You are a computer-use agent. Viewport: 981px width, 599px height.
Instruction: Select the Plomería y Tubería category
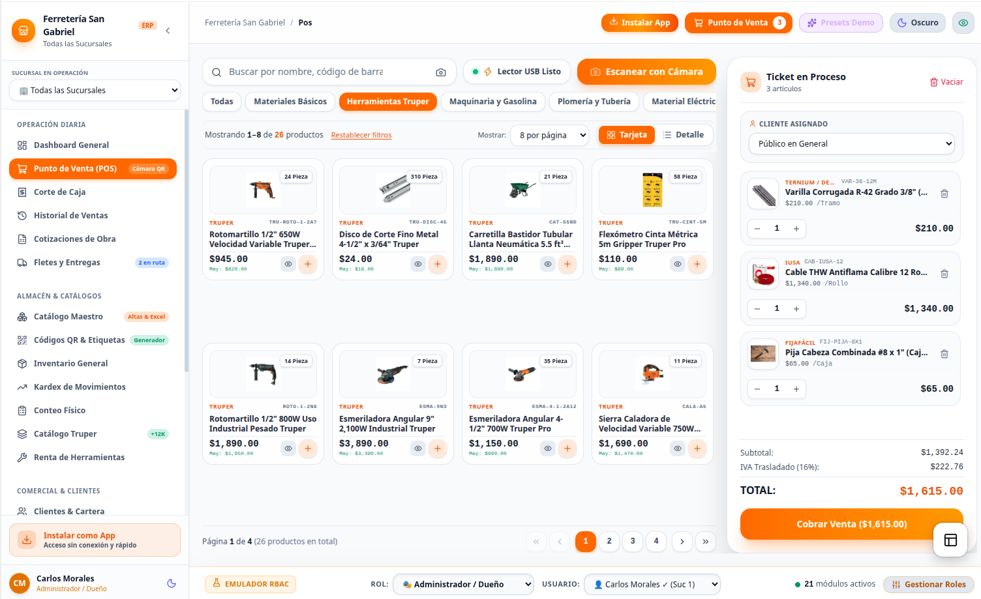pos(594,102)
